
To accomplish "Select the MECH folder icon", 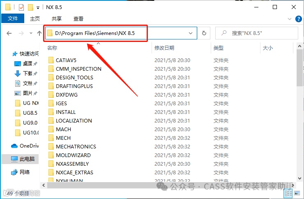I will 51,138.
